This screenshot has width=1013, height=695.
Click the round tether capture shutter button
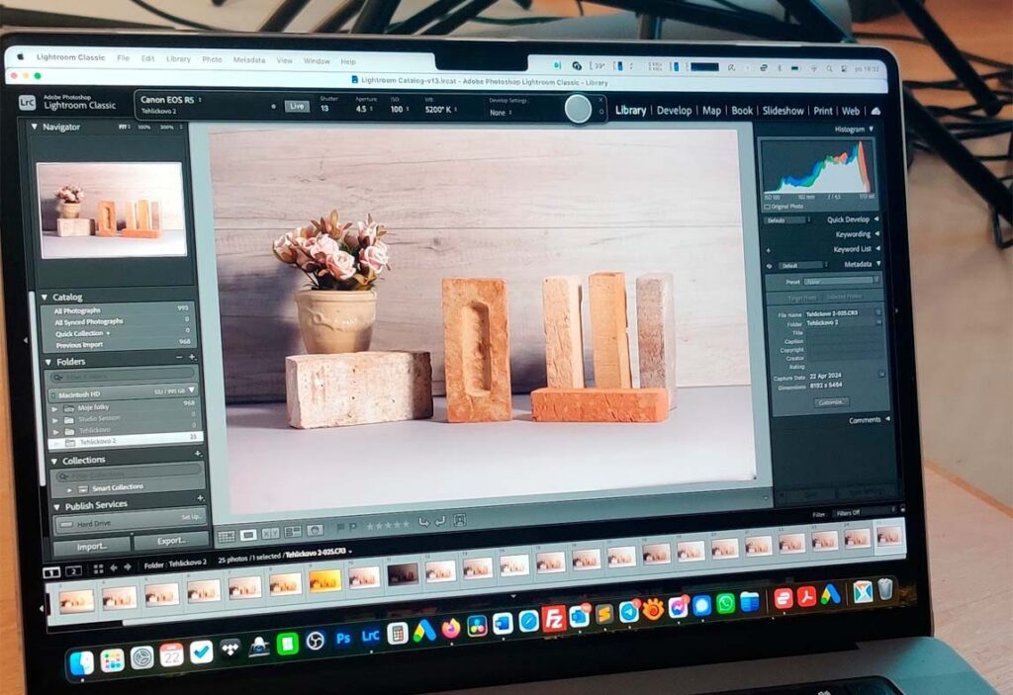coord(578,109)
